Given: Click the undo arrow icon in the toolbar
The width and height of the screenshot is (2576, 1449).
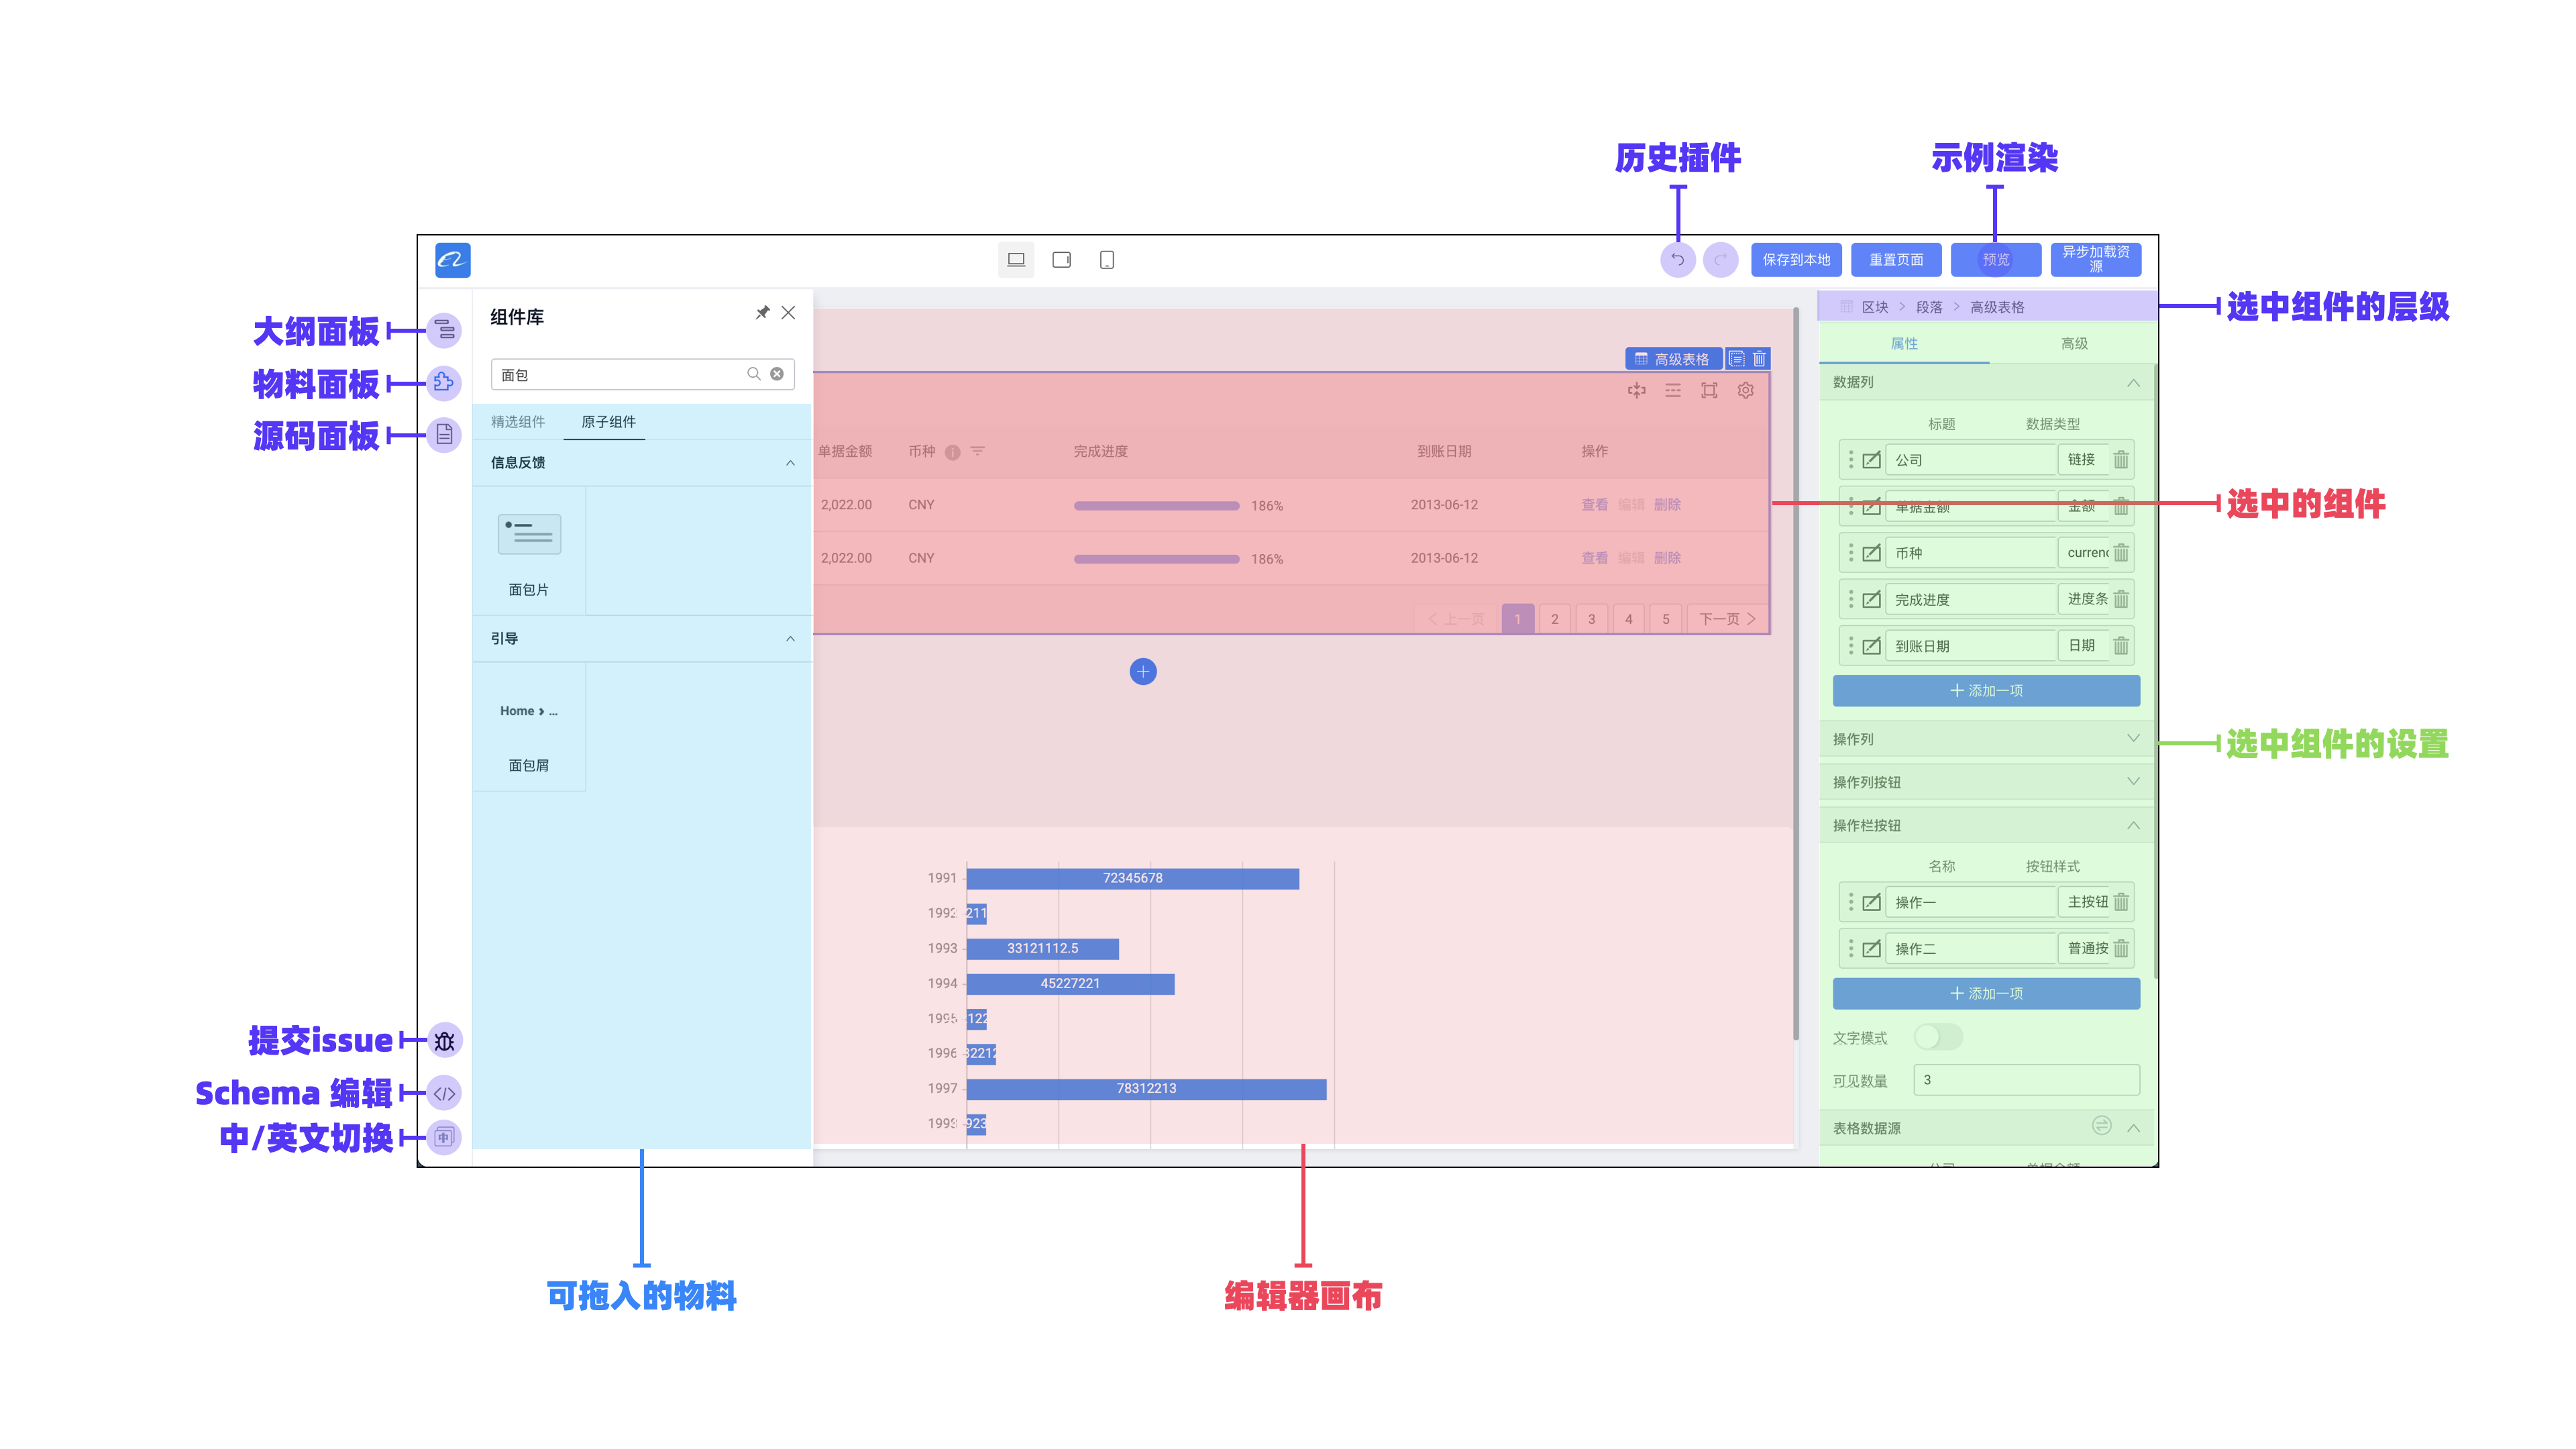Looking at the screenshot, I should (x=1678, y=260).
